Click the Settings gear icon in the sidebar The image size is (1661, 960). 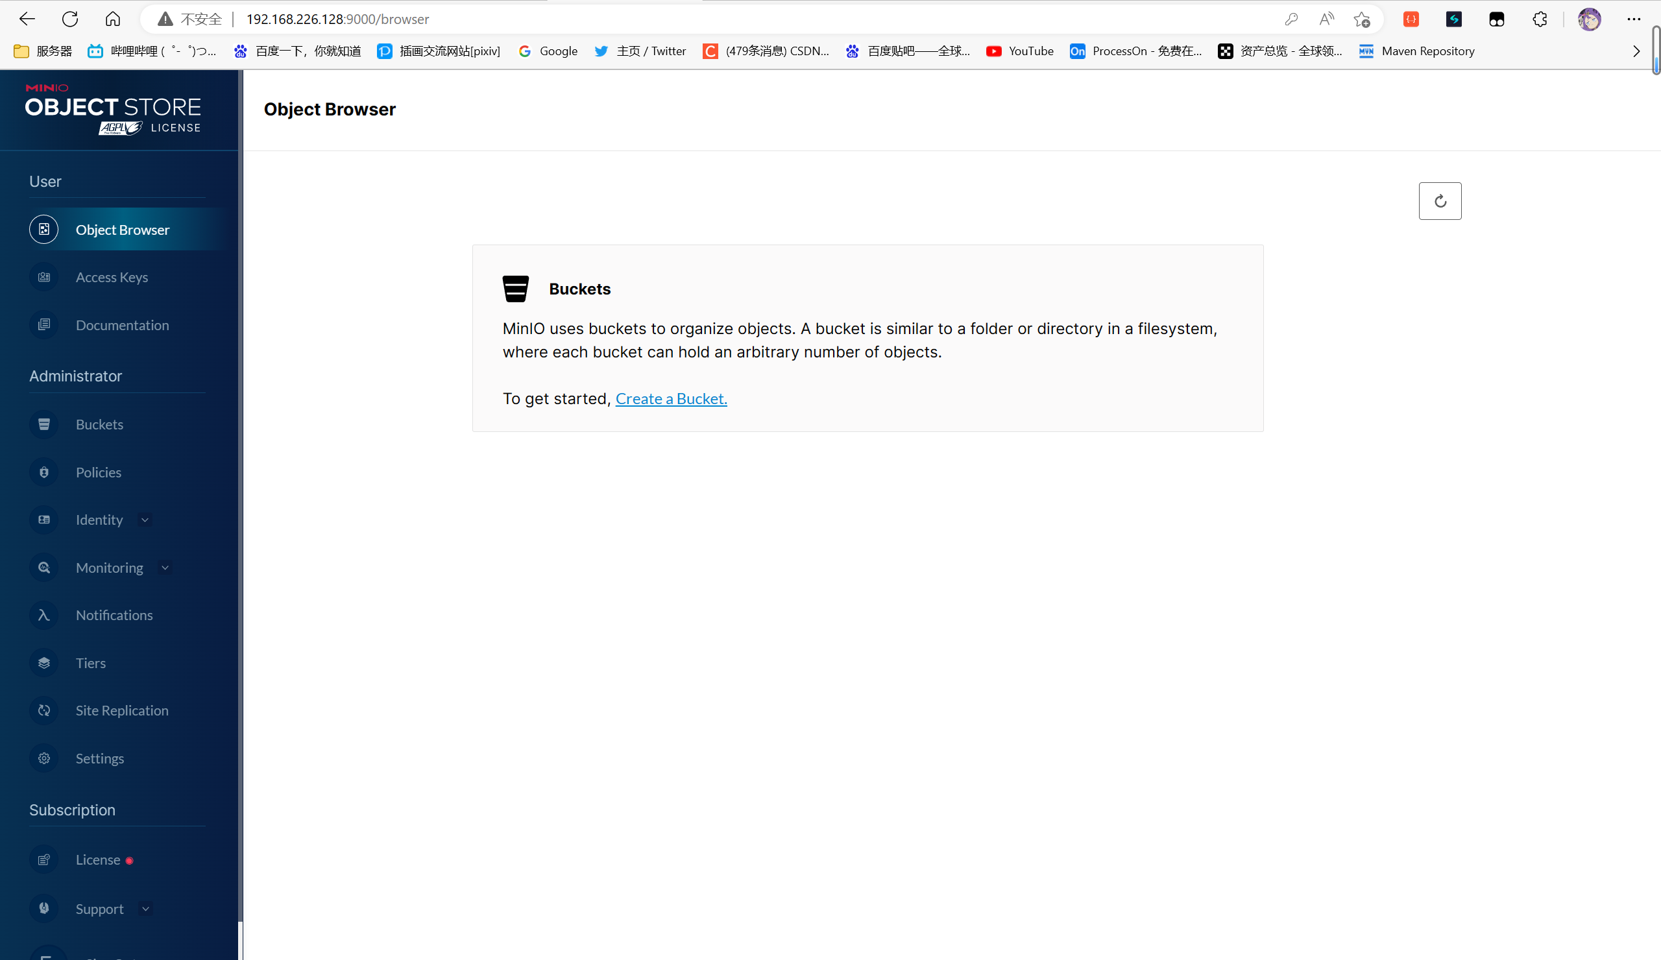click(44, 758)
